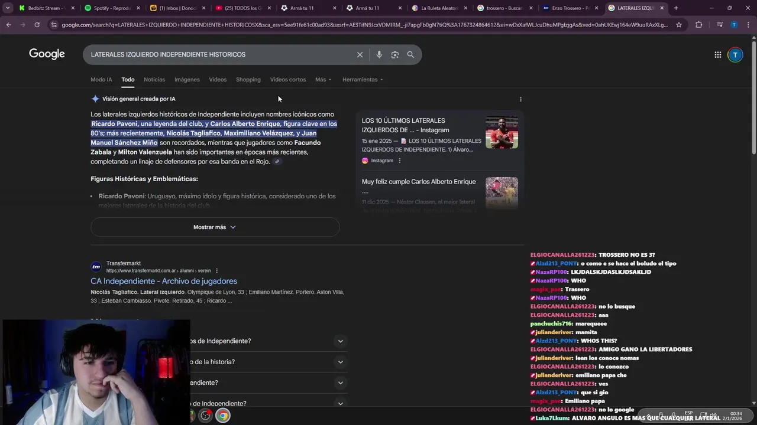Select the 'Todo' search tab

128,80
